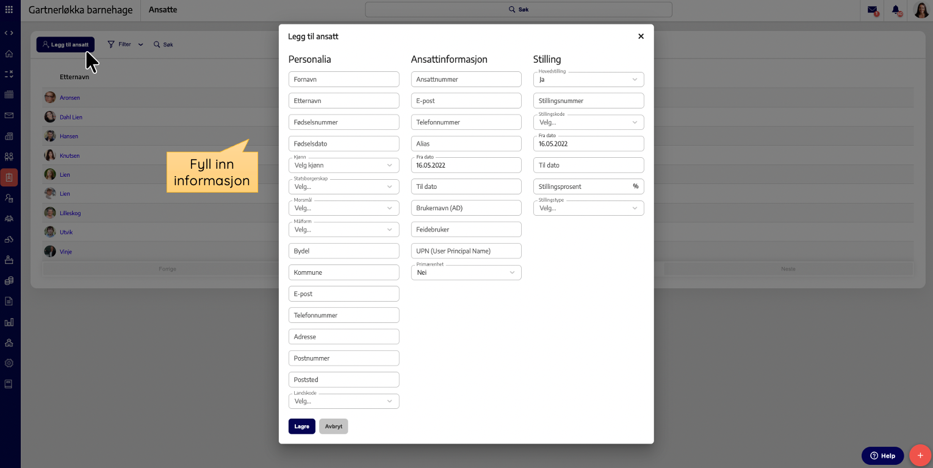Screen dimensions: 933x468
Task: Click the Fødselsnummer input field
Action: pos(344,122)
